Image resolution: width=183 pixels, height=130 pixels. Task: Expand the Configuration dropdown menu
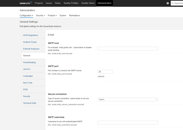point(26,16)
